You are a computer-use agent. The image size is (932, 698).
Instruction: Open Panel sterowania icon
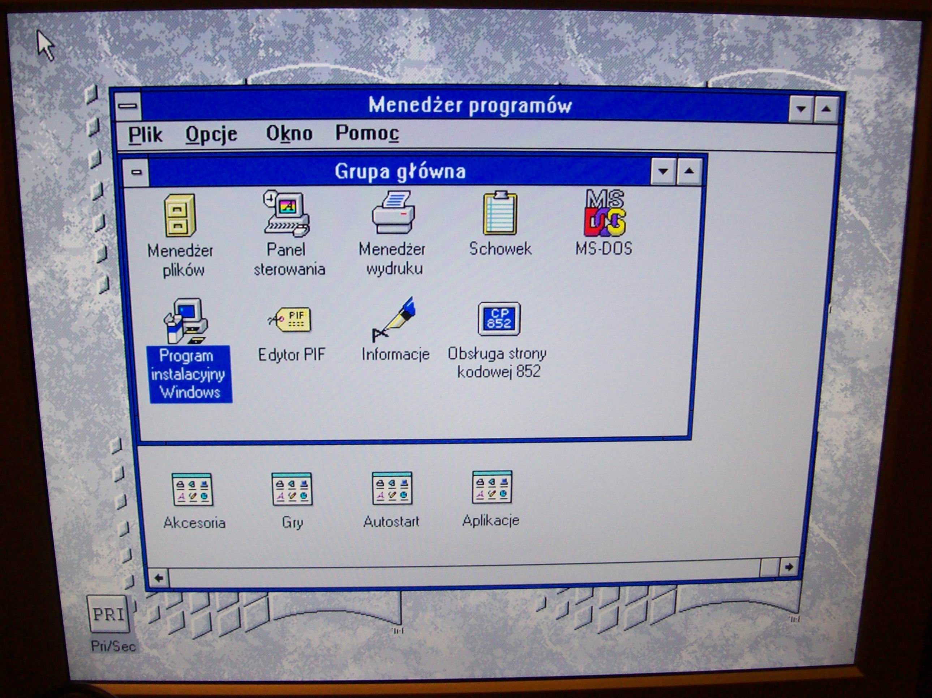[287, 213]
